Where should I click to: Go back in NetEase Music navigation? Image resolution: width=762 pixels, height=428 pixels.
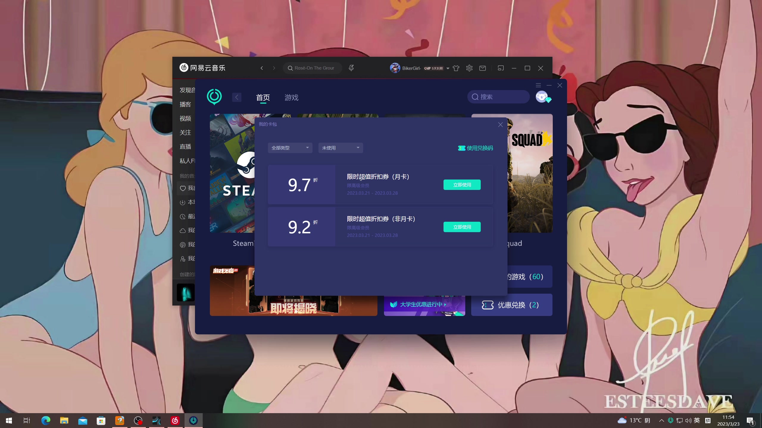click(262, 68)
